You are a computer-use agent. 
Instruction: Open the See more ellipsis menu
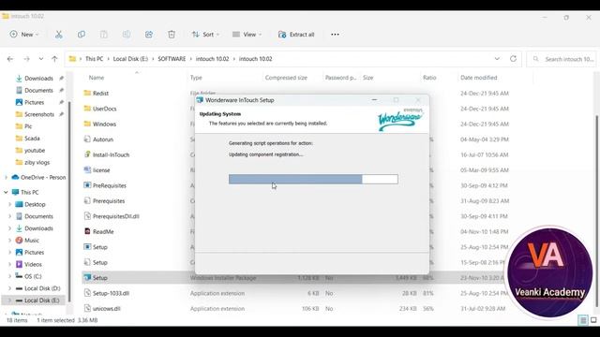(x=335, y=35)
